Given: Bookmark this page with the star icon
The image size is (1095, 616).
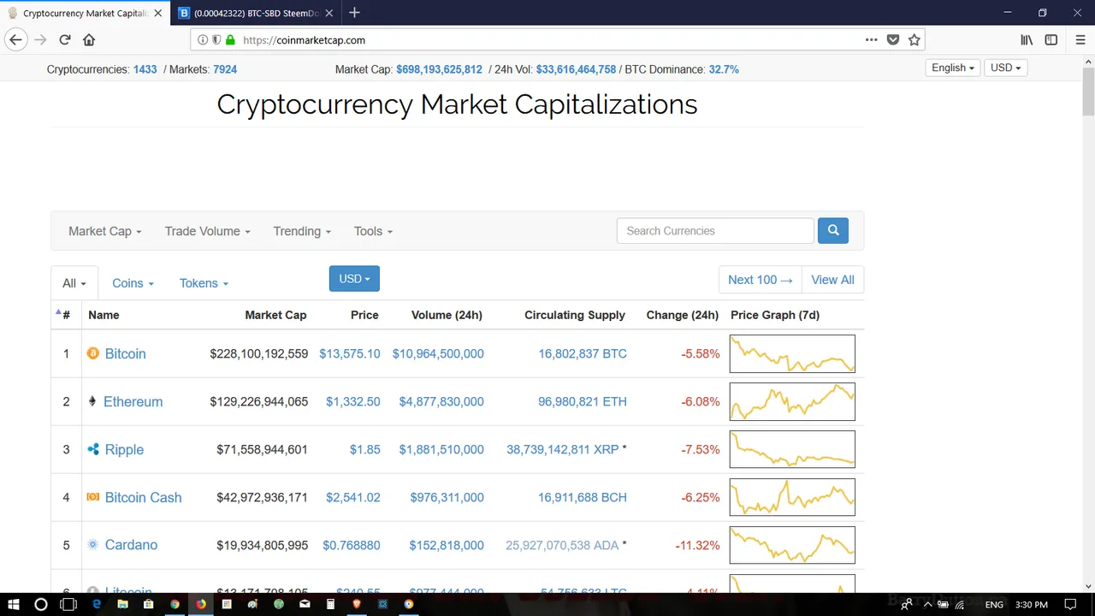Looking at the screenshot, I should pyautogui.click(x=914, y=39).
